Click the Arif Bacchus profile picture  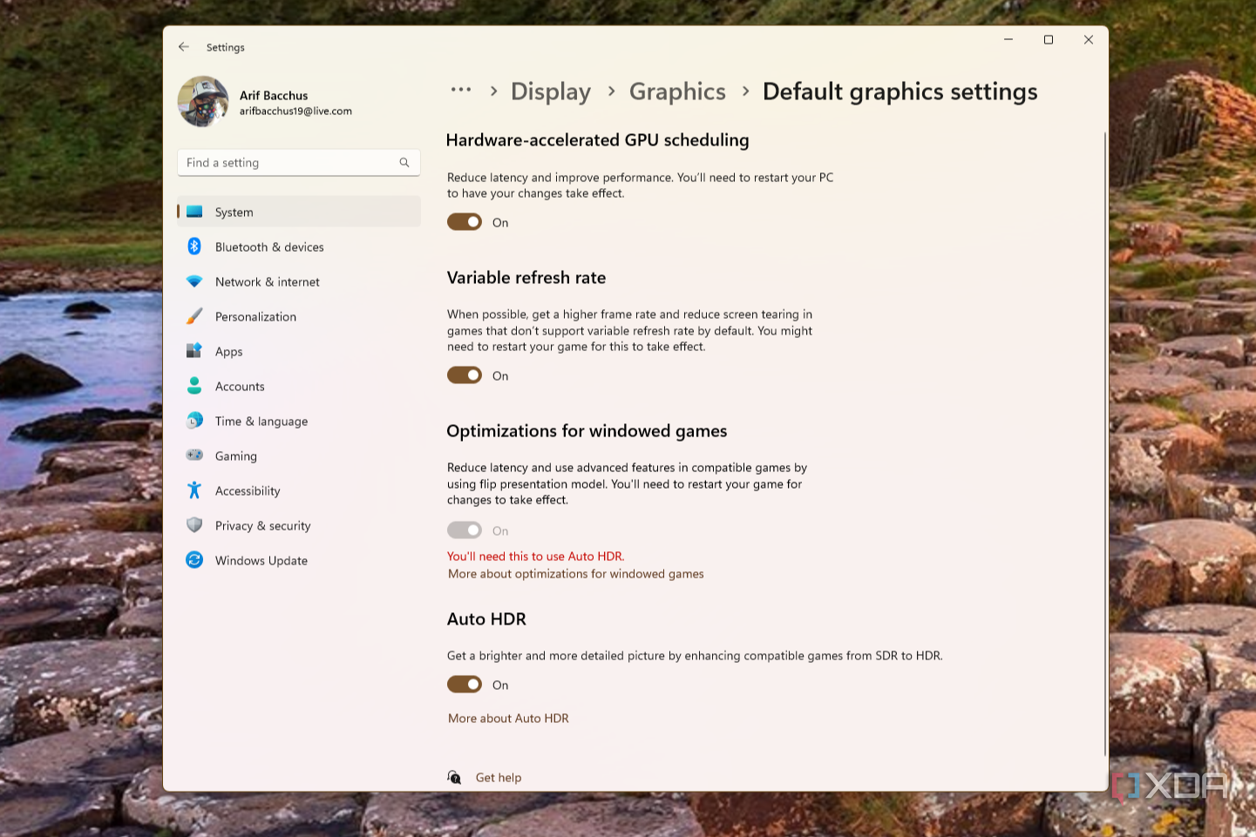[202, 101]
